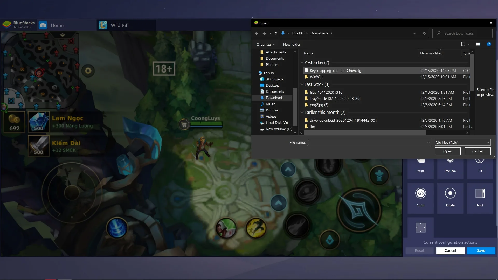Click the blue Save button
Image resolution: width=498 pixels, height=280 pixels.
click(x=481, y=250)
